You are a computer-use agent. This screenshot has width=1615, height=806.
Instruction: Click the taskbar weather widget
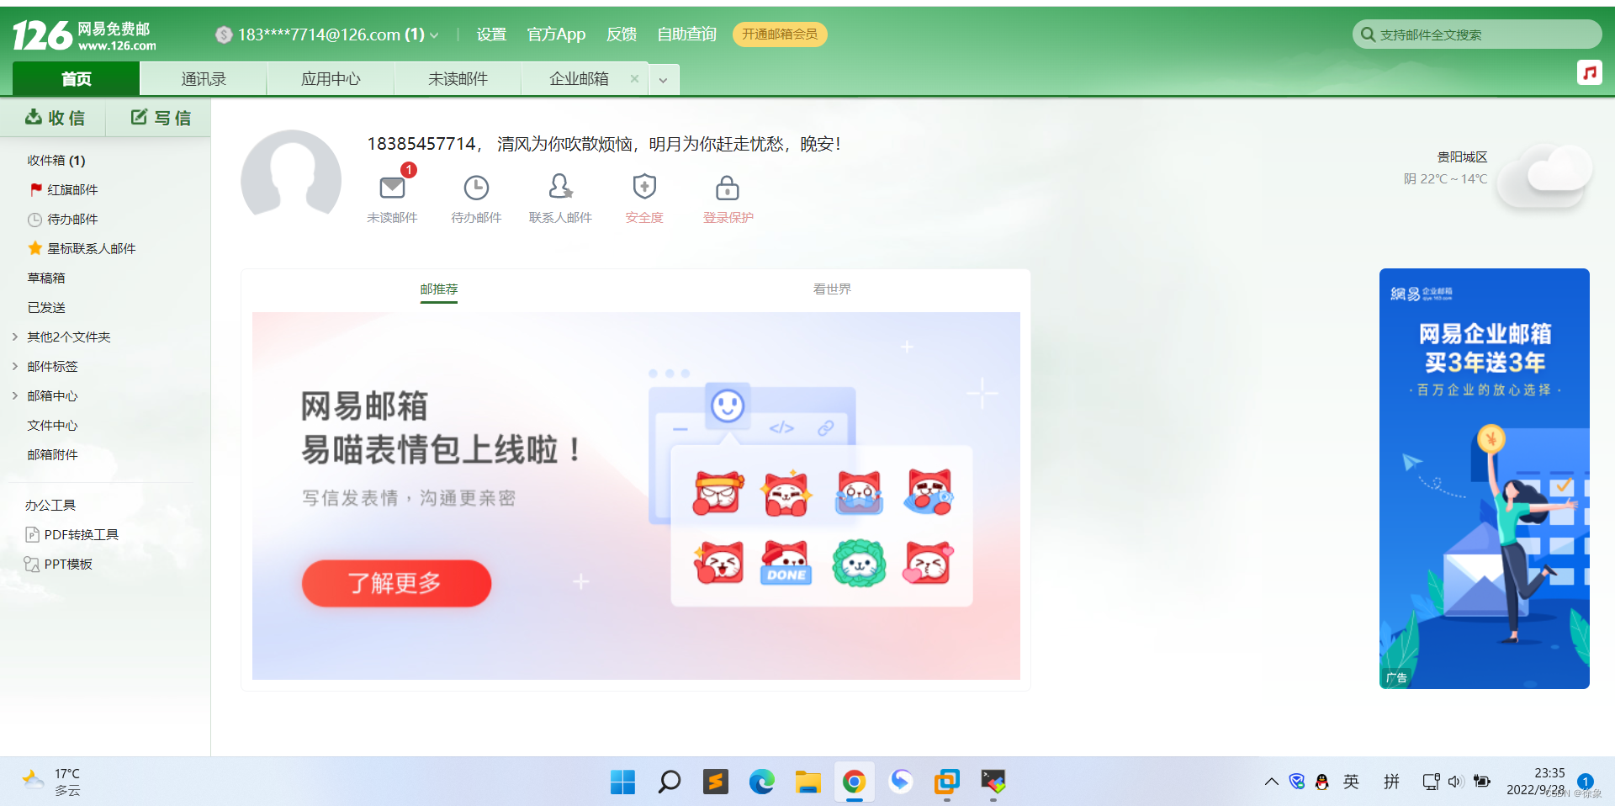[52, 782]
